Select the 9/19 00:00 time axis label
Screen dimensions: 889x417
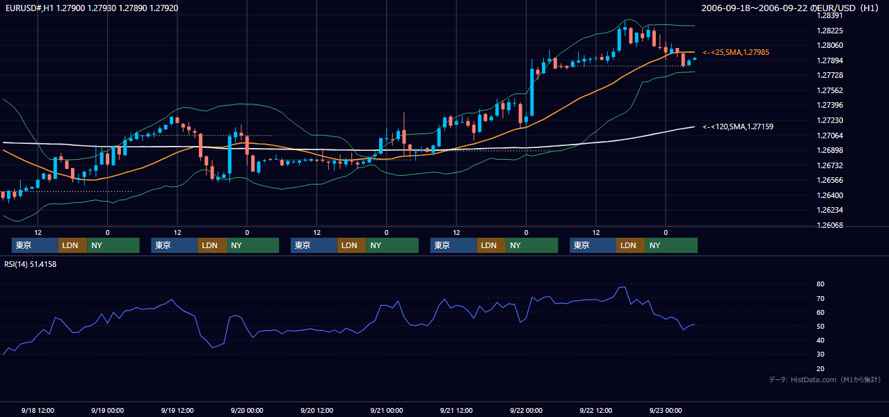click(x=107, y=410)
